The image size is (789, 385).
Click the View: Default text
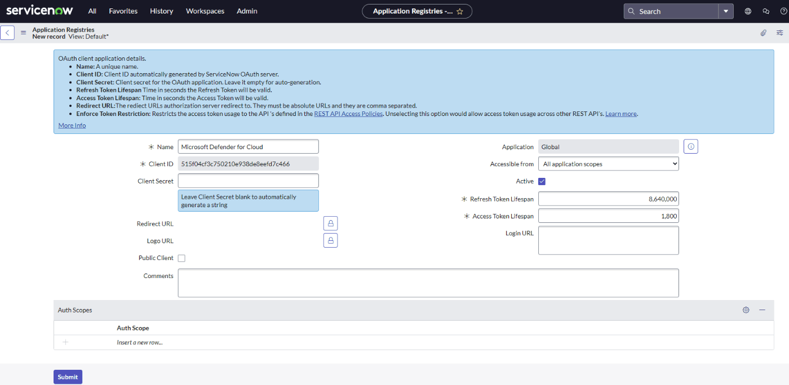(x=88, y=37)
